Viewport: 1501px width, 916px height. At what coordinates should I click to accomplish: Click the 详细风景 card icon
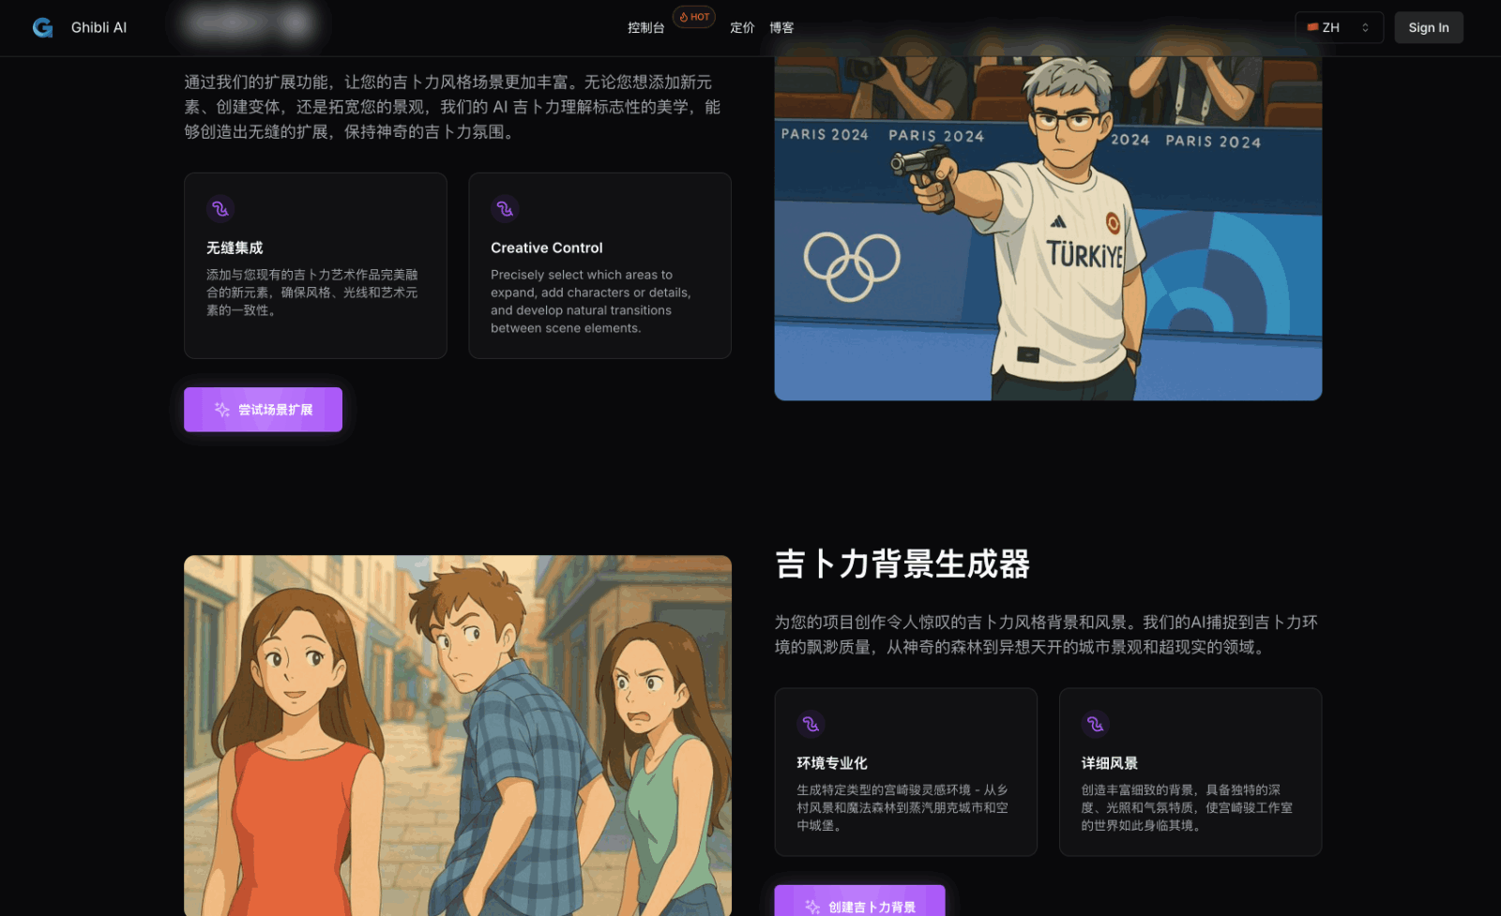pyautogui.click(x=1095, y=725)
